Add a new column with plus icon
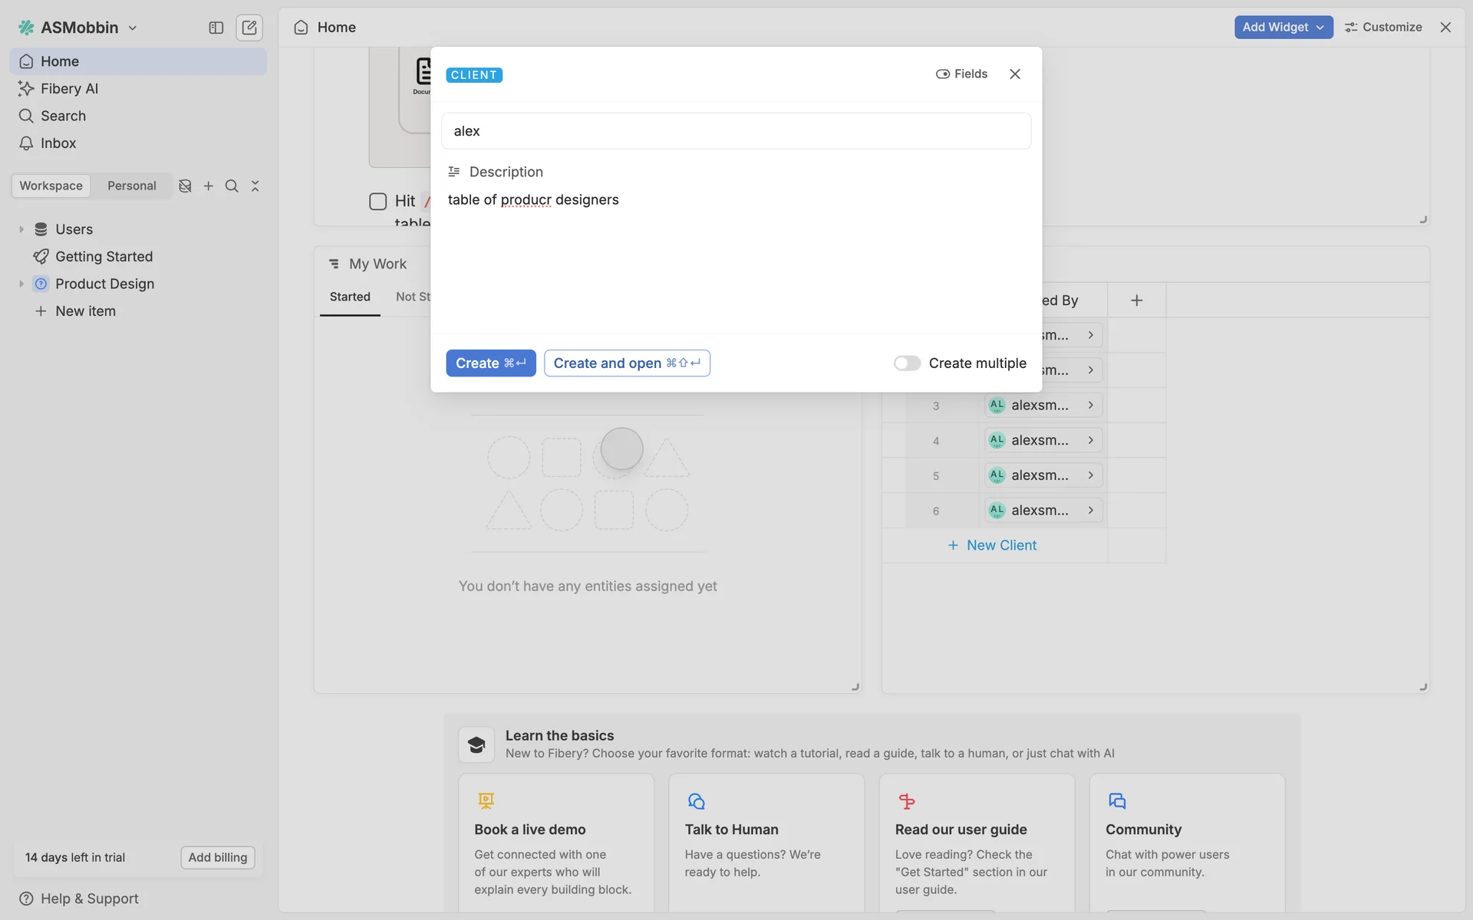Screen dimensions: 1473x920 coord(1136,301)
